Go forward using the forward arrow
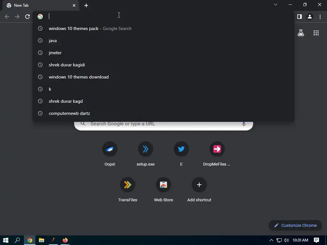 click(17, 17)
